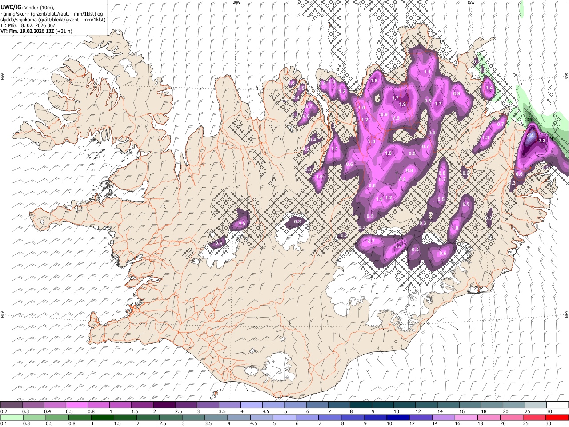The image size is (569, 427).
Task: Select the 20–25 hot pink rain legend swatch
Action: tap(512, 417)
